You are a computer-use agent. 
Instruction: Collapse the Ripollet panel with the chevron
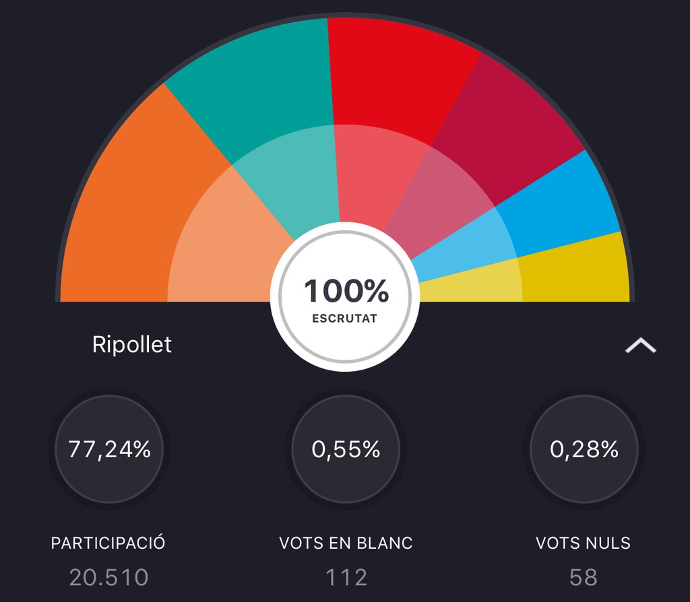640,345
